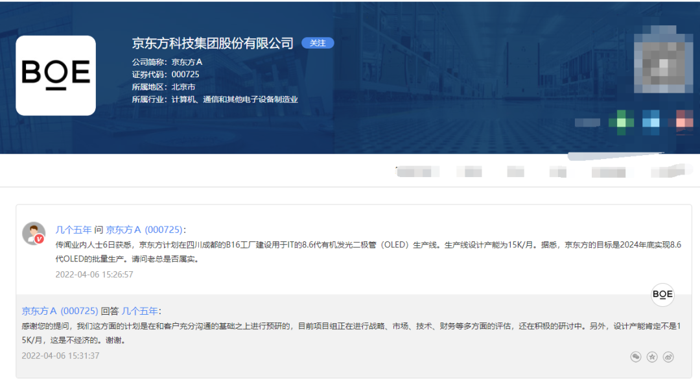Click the 所属行业 industry line

tap(215, 100)
